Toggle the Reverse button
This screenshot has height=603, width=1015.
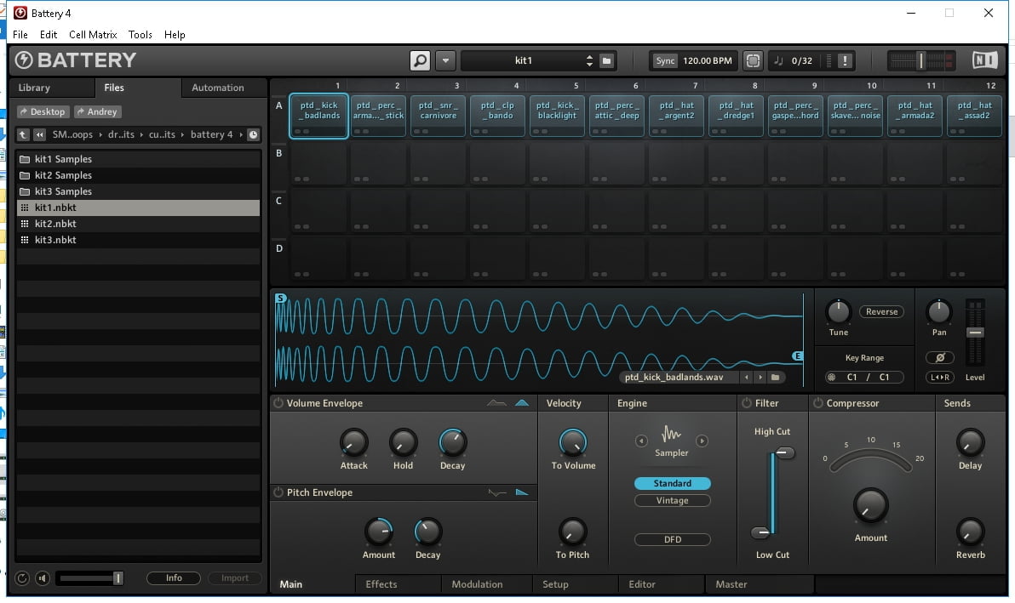coord(881,311)
